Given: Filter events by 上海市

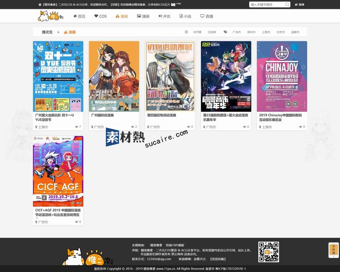Looking at the screenshot, I should [266, 32].
